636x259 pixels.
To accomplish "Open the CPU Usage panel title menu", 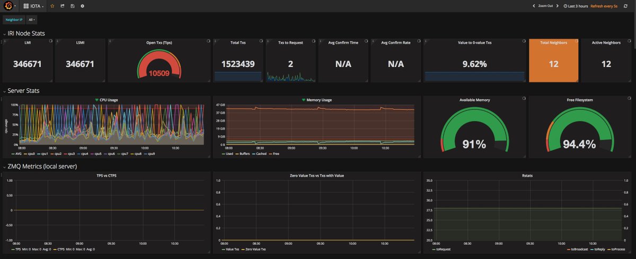I will point(109,99).
